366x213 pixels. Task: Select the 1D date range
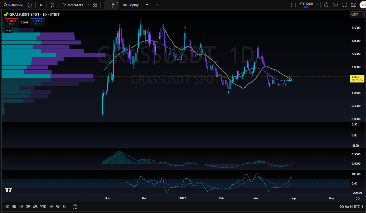pyautogui.click(x=7, y=207)
